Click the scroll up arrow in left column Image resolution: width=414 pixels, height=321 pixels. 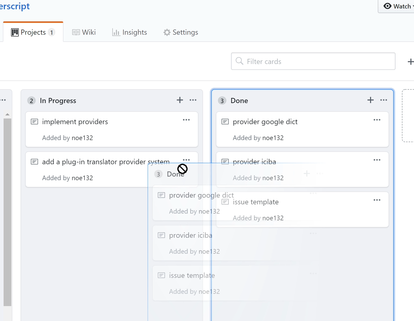[7, 114]
